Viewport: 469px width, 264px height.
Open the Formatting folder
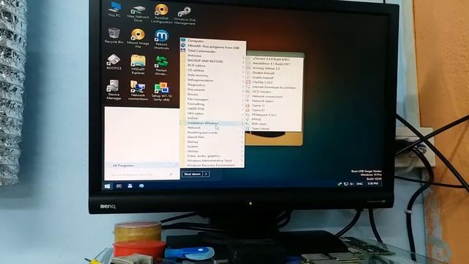pyautogui.click(x=213, y=104)
